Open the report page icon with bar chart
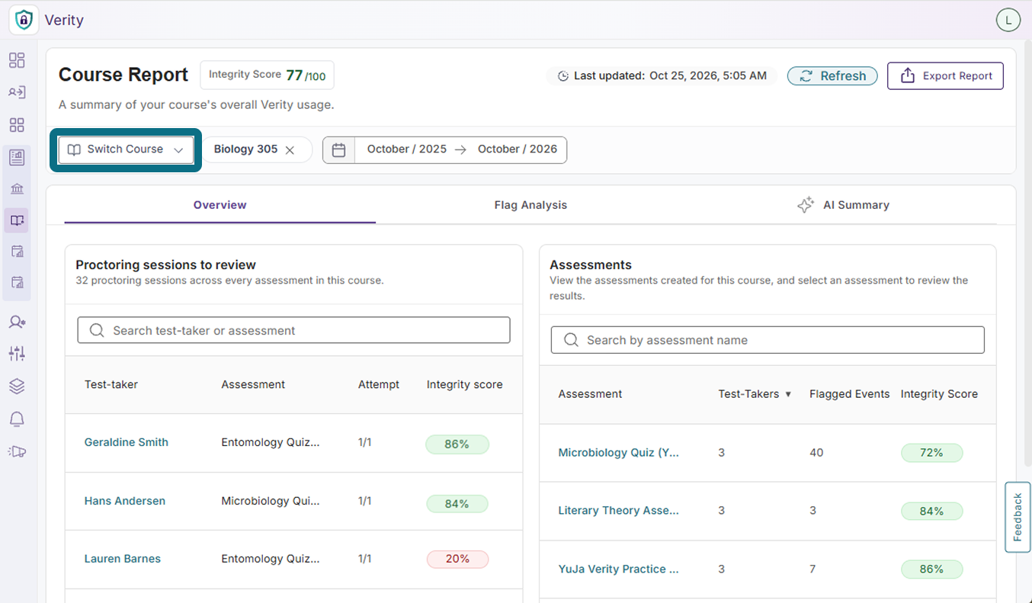 [x=17, y=158]
